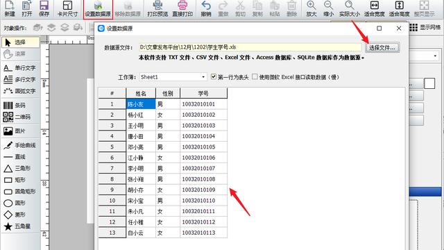Select the 圆弧文字 arc text tool

(20, 91)
